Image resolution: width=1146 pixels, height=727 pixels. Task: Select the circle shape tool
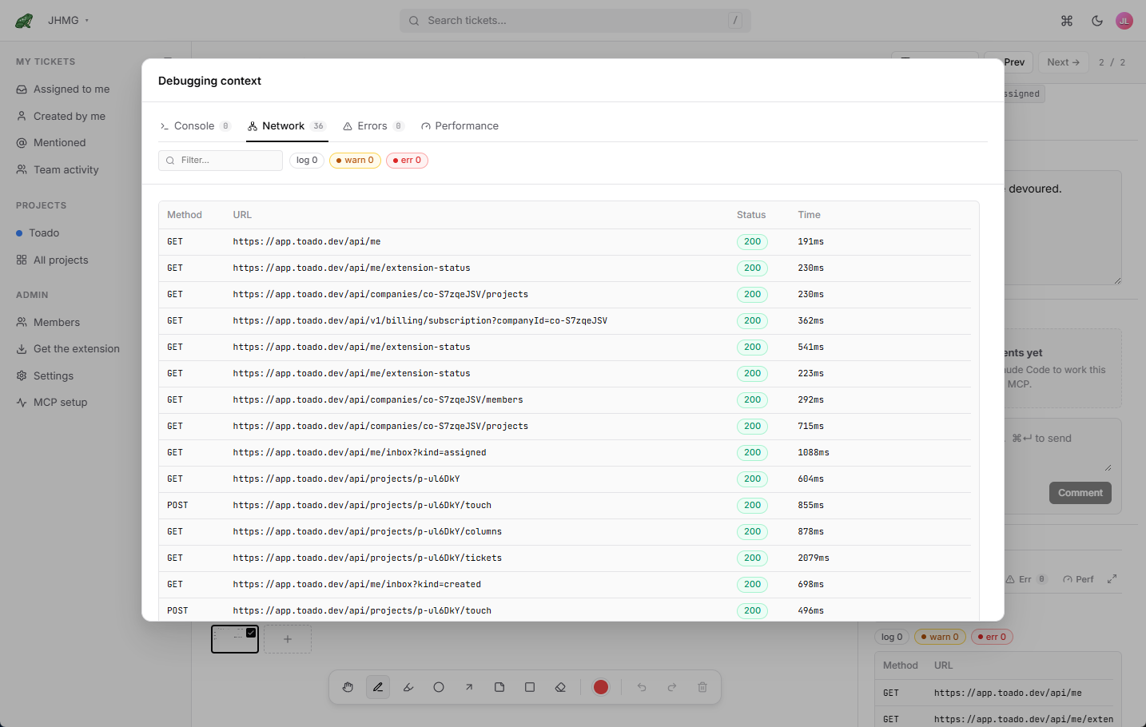click(439, 687)
